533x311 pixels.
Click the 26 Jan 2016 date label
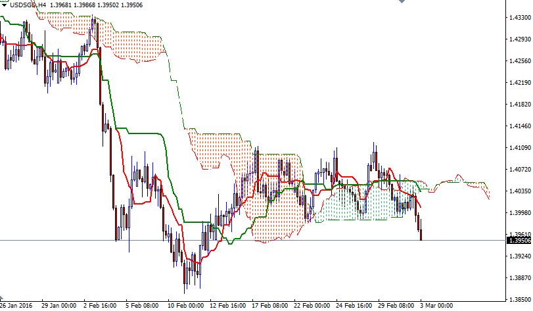[17, 306]
